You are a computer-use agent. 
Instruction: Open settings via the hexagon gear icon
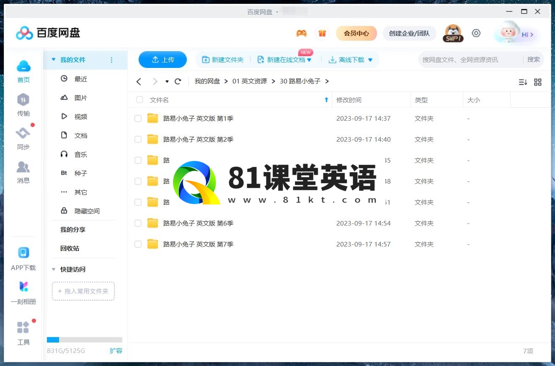click(x=476, y=33)
